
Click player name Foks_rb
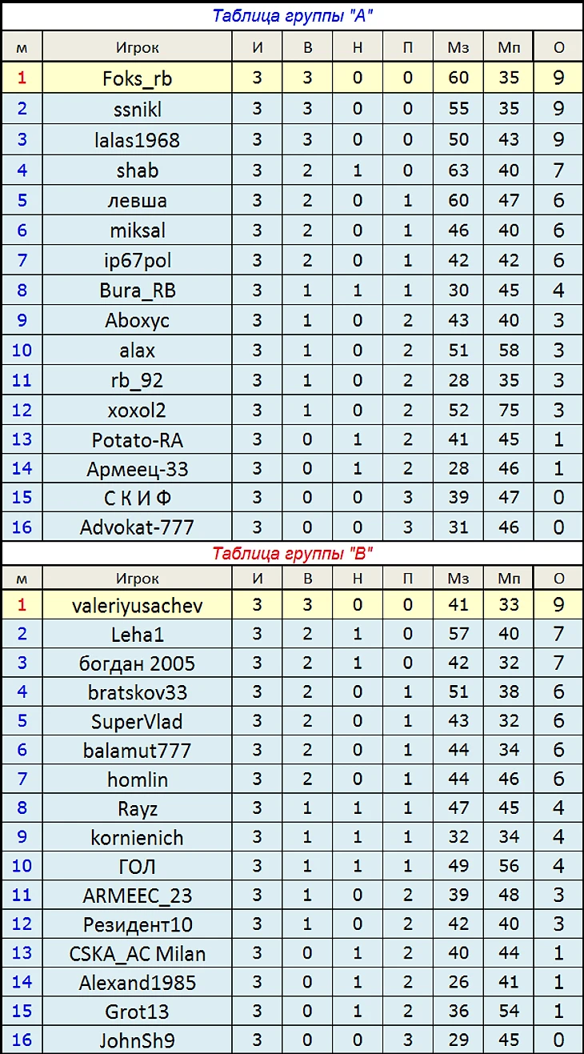[137, 78]
